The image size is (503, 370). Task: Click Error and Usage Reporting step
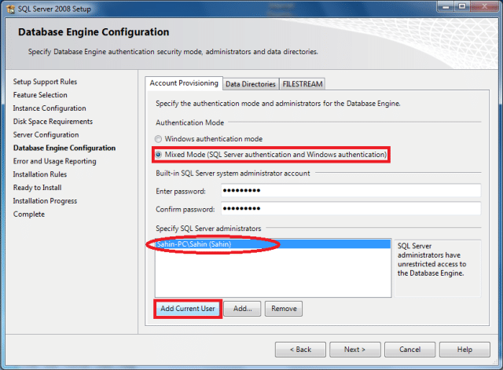tap(54, 161)
